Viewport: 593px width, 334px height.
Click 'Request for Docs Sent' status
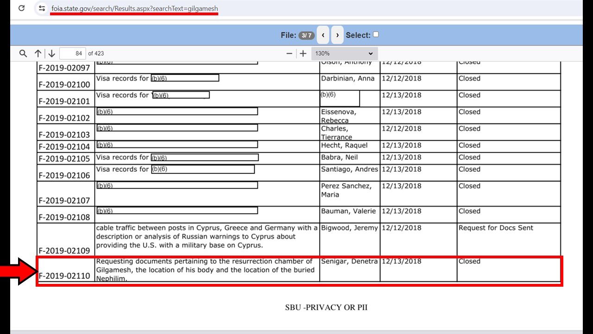[496, 228]
